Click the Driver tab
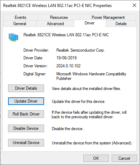Viewport: 140px width, 165px height. [x=90, y=23]
